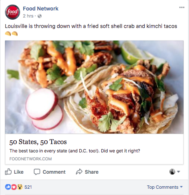Click the wow face reaction icon
The width and height of the screenshot is (189, 195).
tap(20, 187)
